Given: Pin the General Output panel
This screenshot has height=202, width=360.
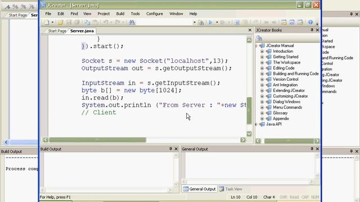Looking at the screenshot, I should pyautogui.click(x=312, y=149).
